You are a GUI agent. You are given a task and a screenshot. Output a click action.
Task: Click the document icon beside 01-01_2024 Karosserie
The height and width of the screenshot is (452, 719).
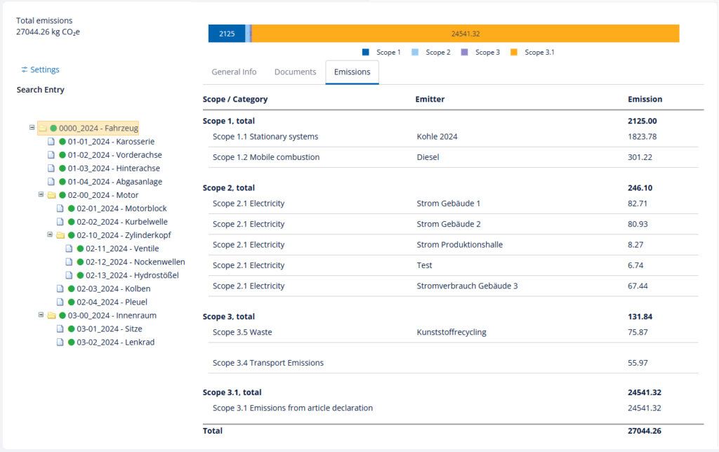pos(51,142)
